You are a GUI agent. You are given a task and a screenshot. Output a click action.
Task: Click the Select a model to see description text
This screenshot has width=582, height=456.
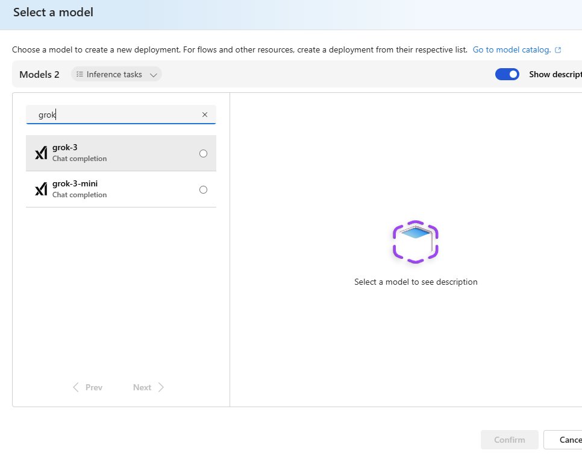[416, 282]
